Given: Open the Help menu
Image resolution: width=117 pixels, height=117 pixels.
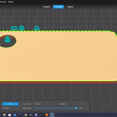Looking at the screenshot, I should pyautogui.click(x=11, y=2).
